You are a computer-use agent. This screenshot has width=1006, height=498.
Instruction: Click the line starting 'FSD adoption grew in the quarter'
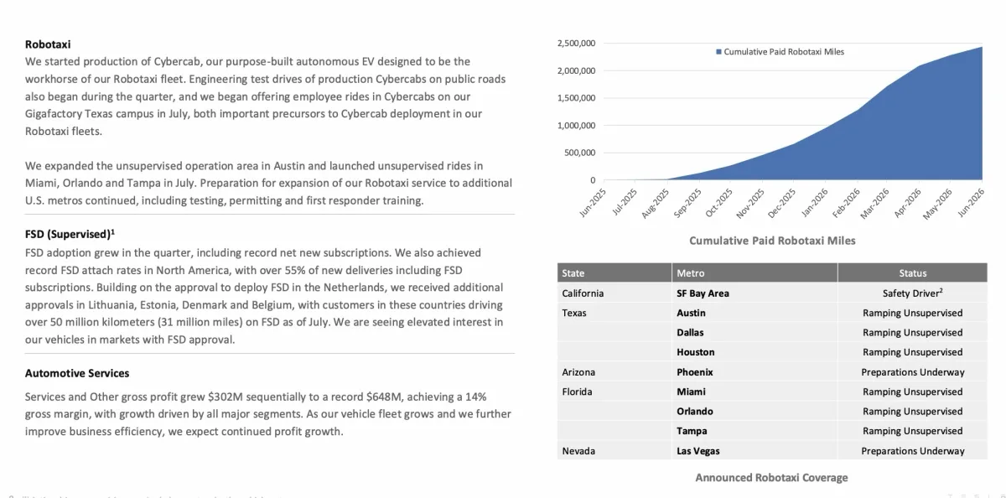pos(253,252)
